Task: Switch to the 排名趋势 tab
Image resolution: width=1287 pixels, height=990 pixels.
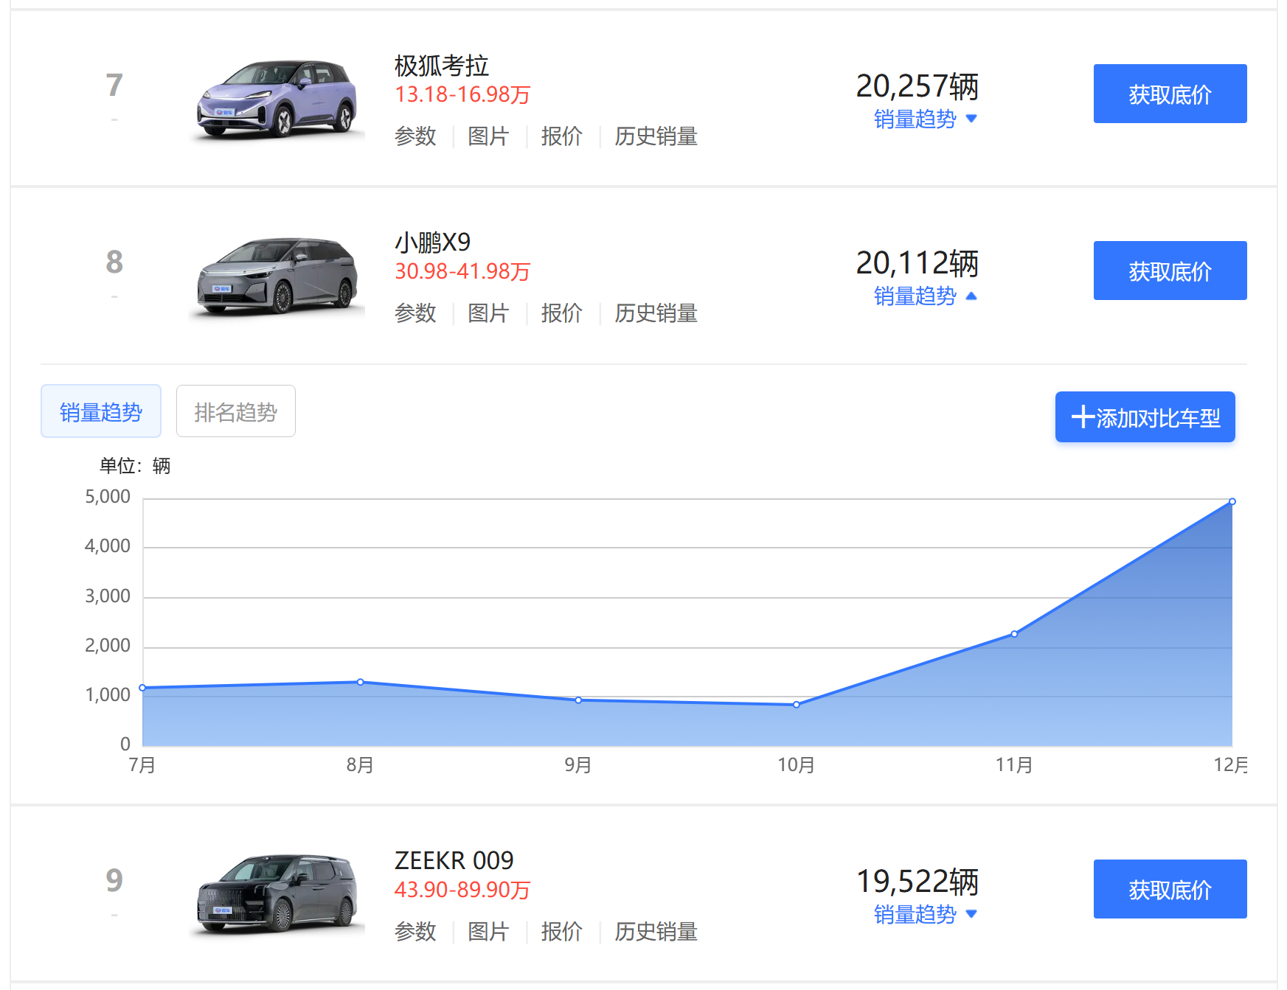Action: (x=235, y=411)
